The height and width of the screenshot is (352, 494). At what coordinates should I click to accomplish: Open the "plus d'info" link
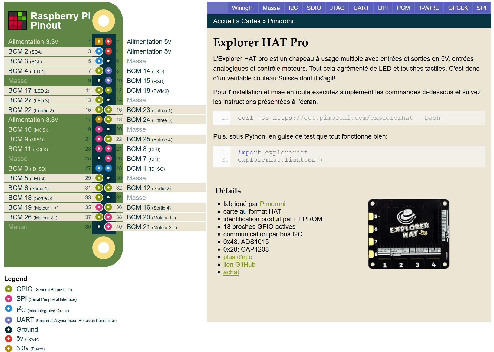tap(238, 257)
